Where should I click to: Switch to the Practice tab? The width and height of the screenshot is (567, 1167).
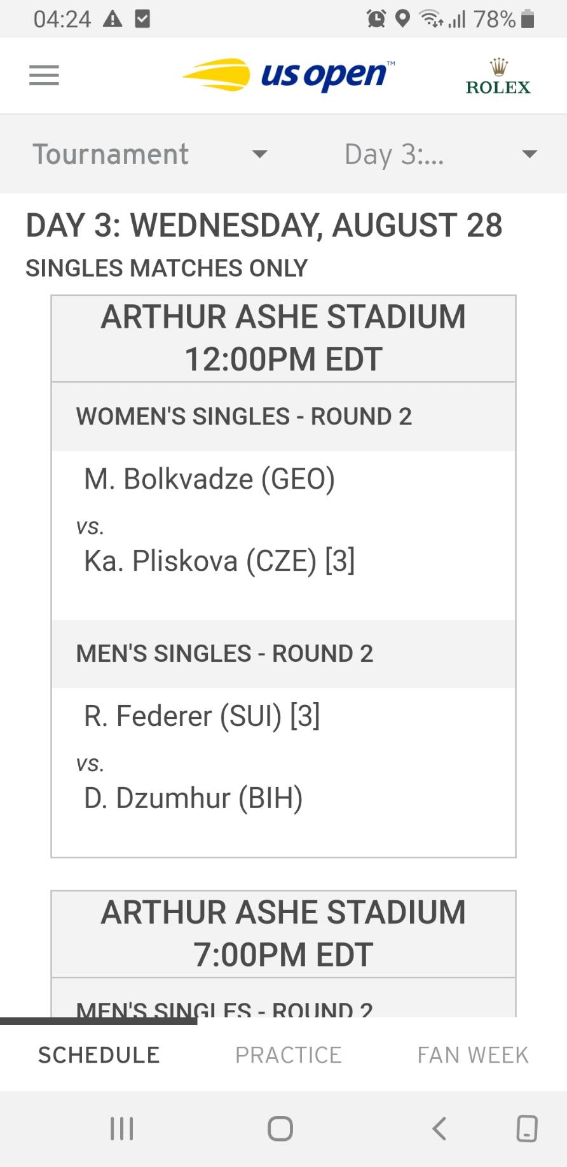click(288, 1054)
